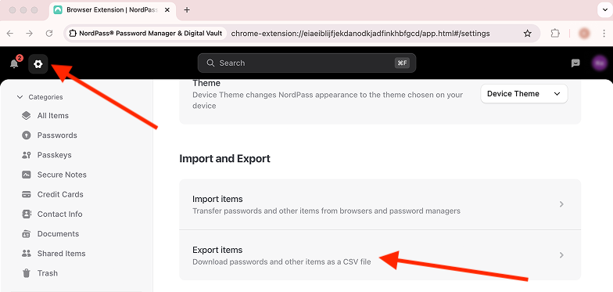Reload the browser page
This screenshot has width=613, height=292.
[x=49, y=33]
